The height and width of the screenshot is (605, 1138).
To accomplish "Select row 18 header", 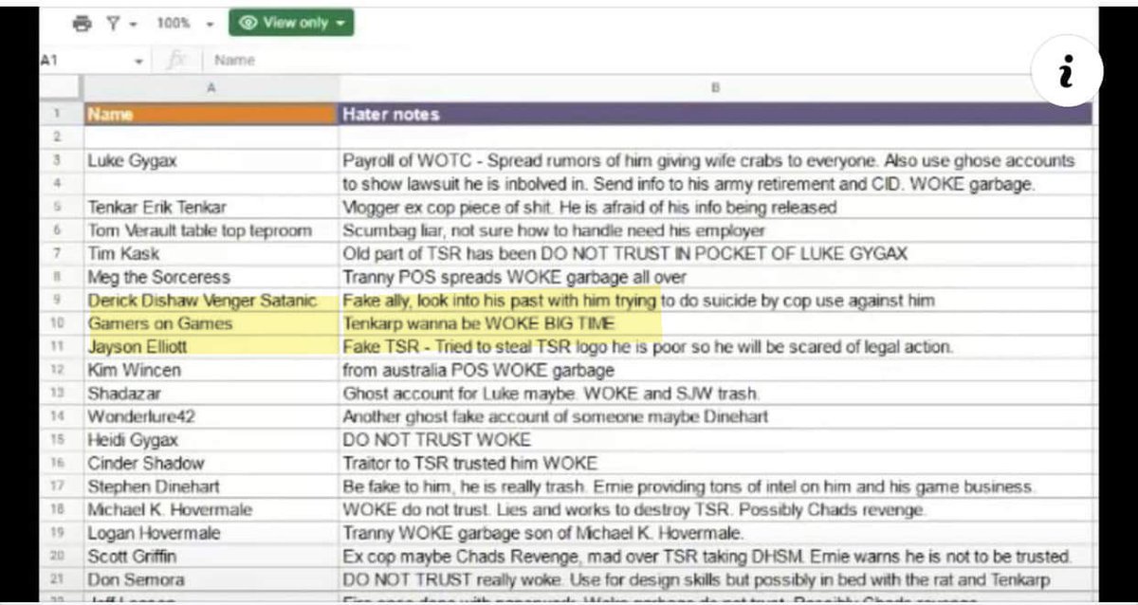I will (x=59, y=509).
